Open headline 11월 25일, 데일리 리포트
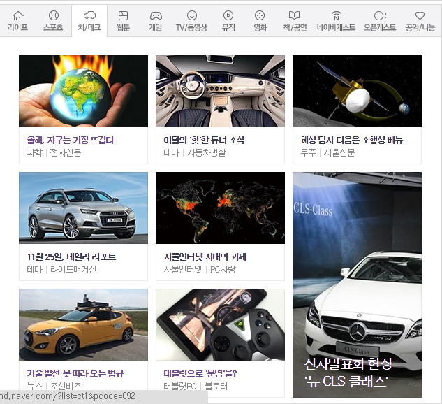This screenshot has height=404, width=442. (71, 257)
